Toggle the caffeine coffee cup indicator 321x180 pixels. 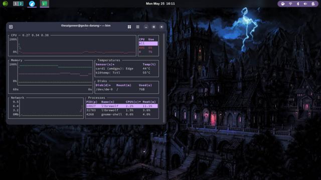(x=283, y=3)
